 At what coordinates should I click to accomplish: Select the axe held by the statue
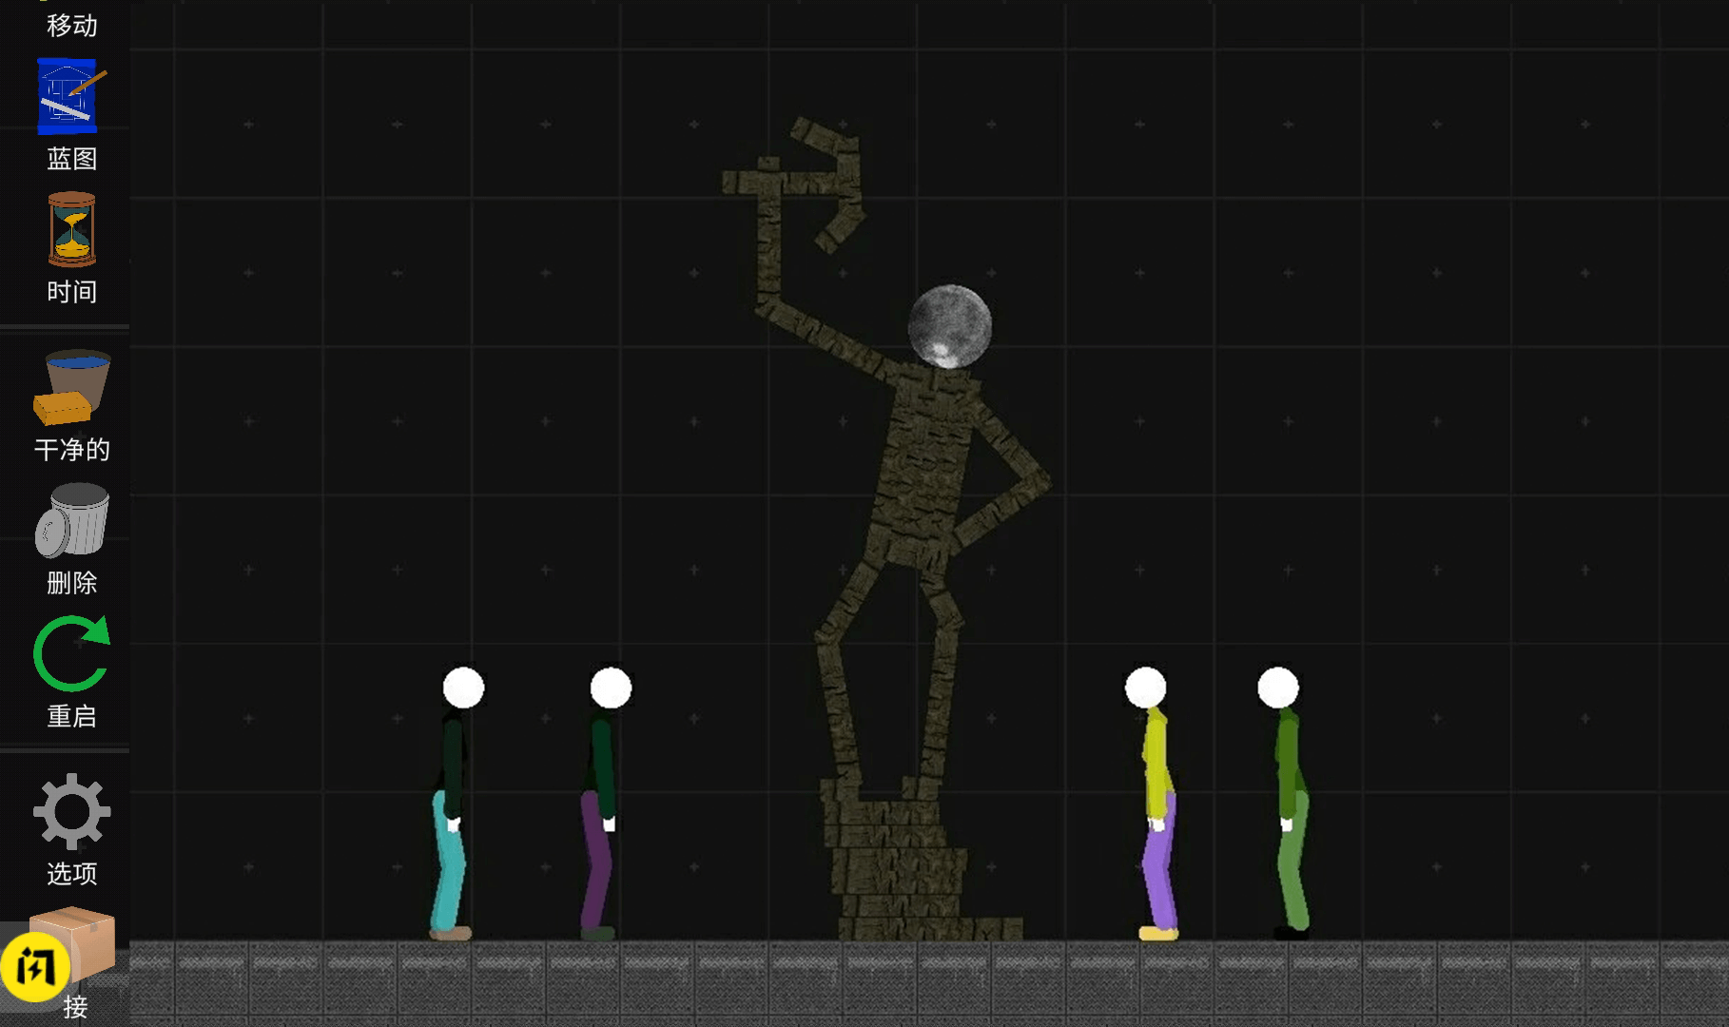click(x=827, y=181)
